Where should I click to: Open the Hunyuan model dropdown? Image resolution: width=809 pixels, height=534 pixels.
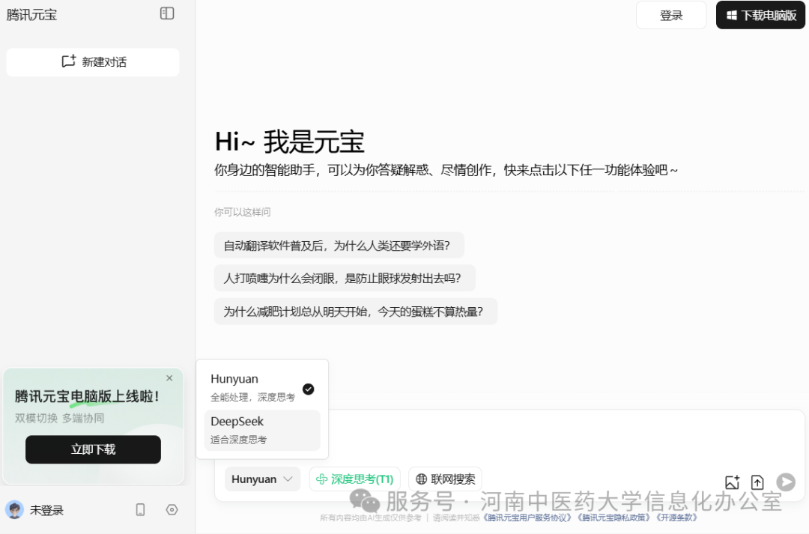[x=262, y=479]
